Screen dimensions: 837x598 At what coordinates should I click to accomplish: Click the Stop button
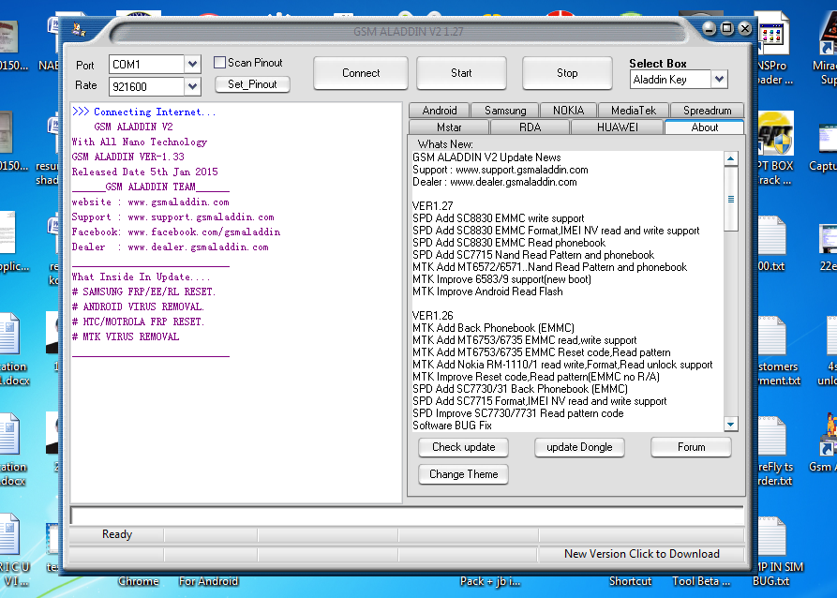(567, 73)
